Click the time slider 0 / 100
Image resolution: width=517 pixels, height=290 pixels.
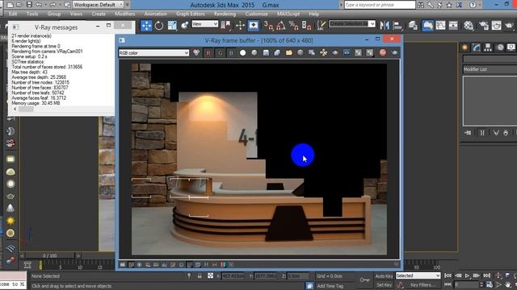(x=50, y=255)
